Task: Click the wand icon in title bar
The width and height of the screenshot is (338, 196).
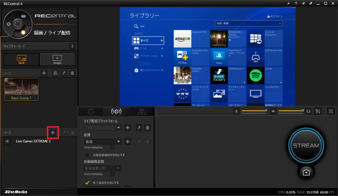Action: [288, 3]
